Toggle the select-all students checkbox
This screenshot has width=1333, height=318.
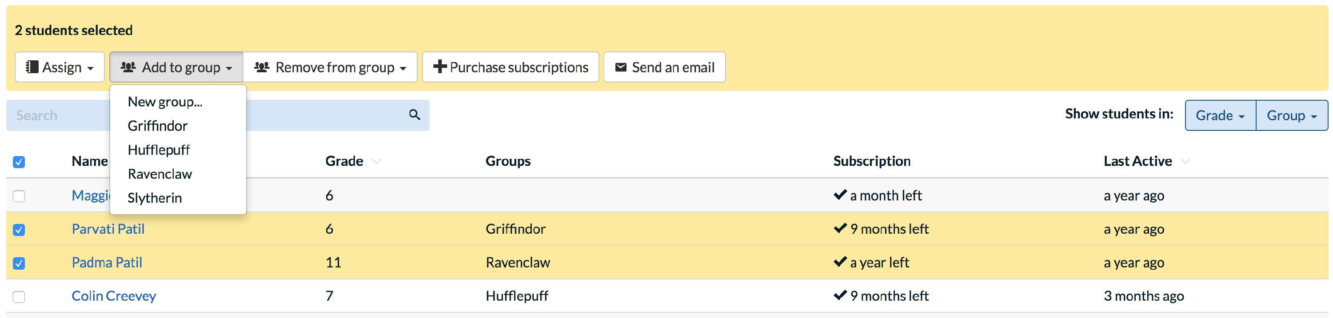point(19,162)
